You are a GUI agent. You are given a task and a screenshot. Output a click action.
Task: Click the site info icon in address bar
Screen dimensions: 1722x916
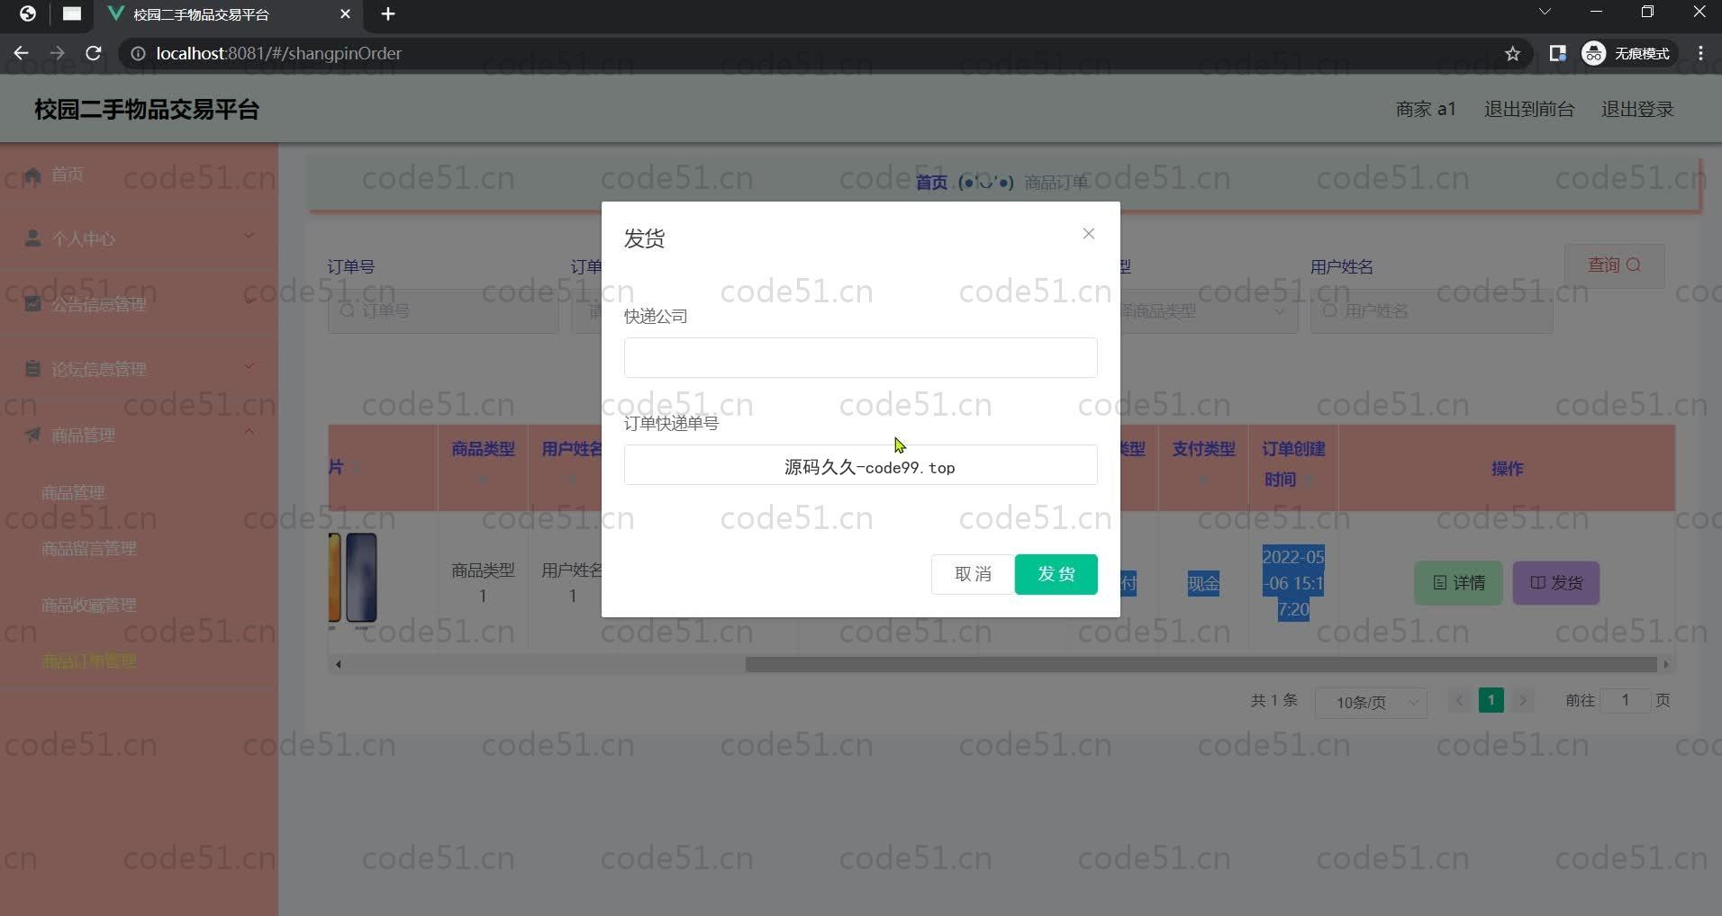138,54
